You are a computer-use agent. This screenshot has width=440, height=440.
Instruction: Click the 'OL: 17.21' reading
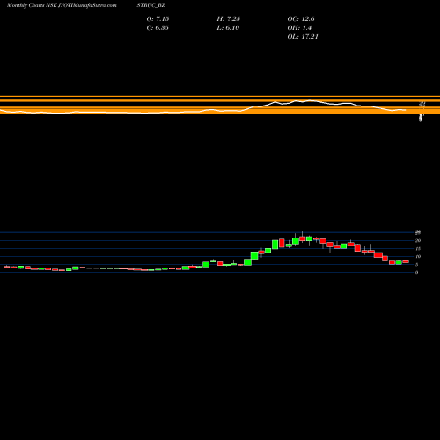(303, 37)
